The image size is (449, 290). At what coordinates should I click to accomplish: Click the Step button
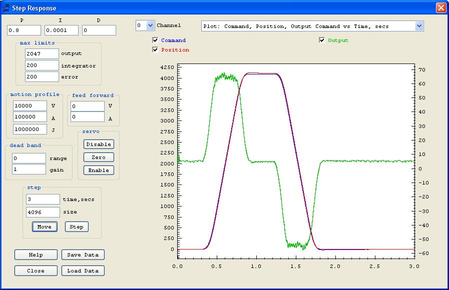click(x=77, y=227)
